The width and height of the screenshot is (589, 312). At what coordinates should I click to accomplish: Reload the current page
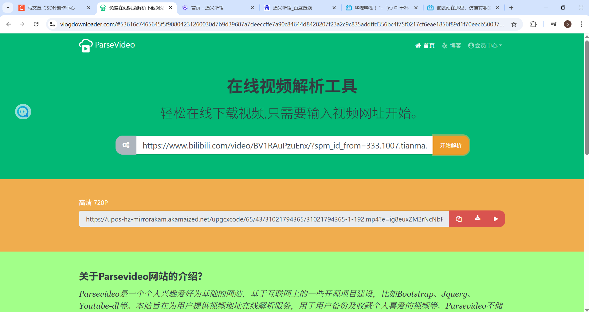36,24
